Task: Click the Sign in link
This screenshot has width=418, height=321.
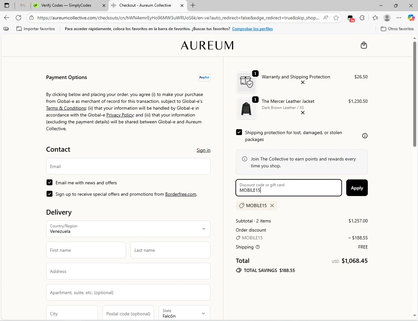Action: [x=203, y=150]
